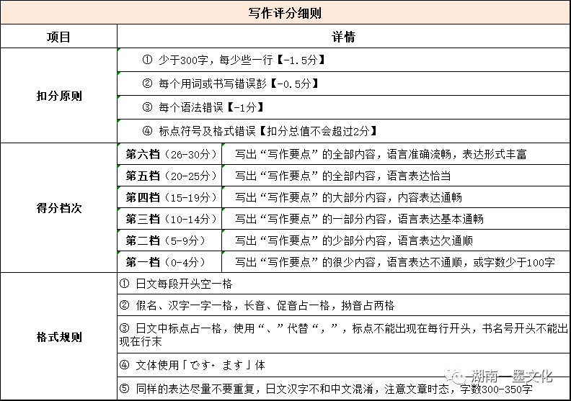The width and height of the screenshot is (571, 401).
Task: Click the cell 第一档（0-4分）
Action: pyautogui.click(x=169, y=262)
